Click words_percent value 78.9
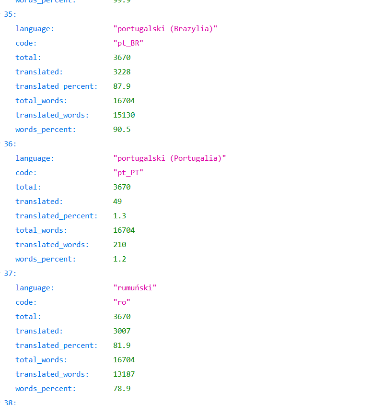The image size is (372, 405). [122, 389]
